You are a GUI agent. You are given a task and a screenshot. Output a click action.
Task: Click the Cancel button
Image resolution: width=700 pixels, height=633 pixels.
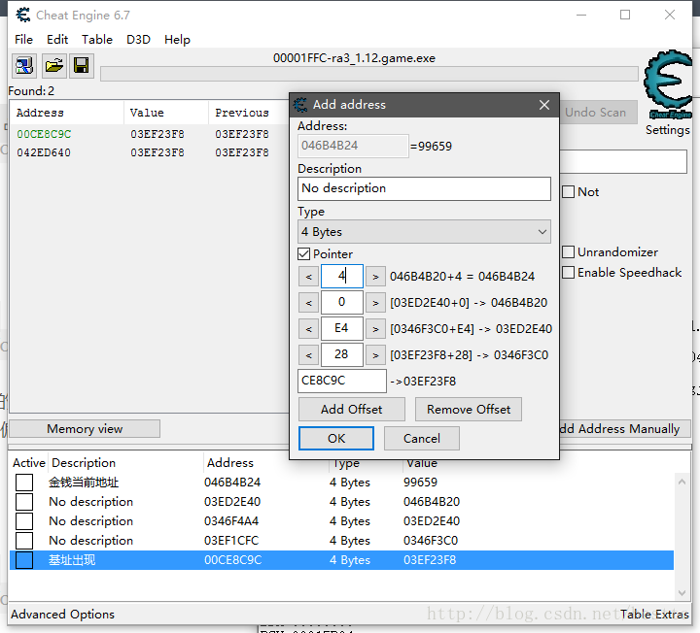pyautogui.click(x=421, y=439)
